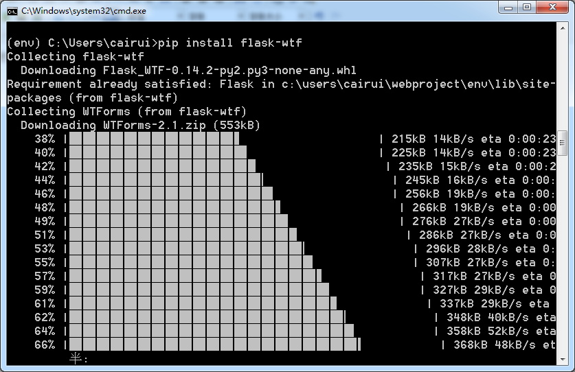The height and width of the screenshot is (372, 575).
Task: Open the cmd.exe system menu icon
Action: click(x=12, y=12)
